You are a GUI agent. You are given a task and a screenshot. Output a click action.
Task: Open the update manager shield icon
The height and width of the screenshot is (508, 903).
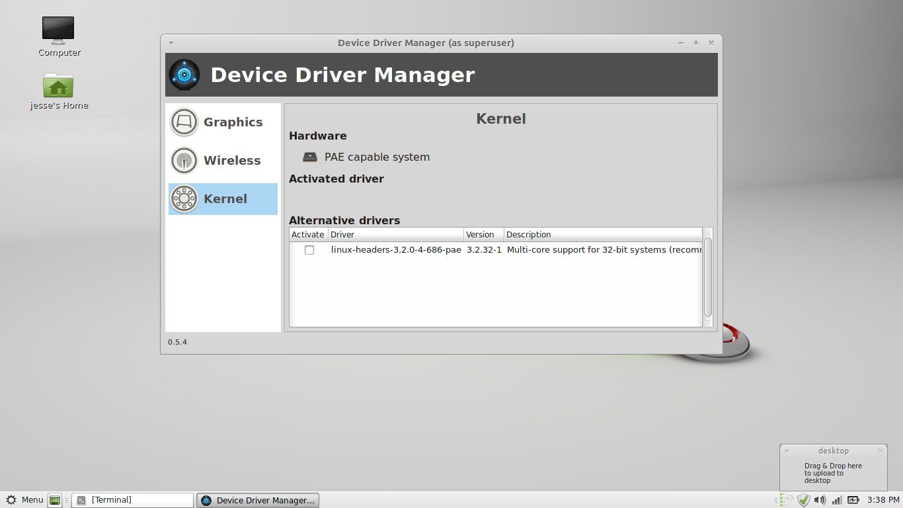804,500
